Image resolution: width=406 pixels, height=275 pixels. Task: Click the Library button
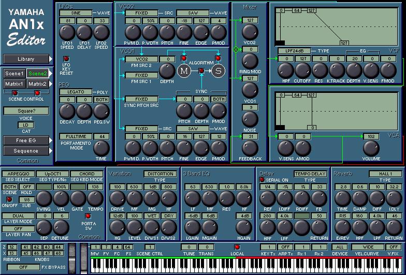coord(26,59)
